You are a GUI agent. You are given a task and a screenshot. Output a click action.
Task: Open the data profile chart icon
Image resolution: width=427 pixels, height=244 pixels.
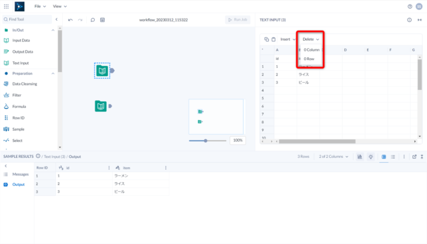360,157
